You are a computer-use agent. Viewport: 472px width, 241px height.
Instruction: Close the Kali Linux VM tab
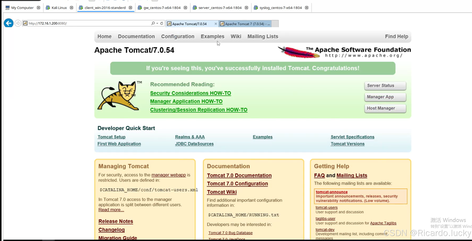[x=72, y=8]
